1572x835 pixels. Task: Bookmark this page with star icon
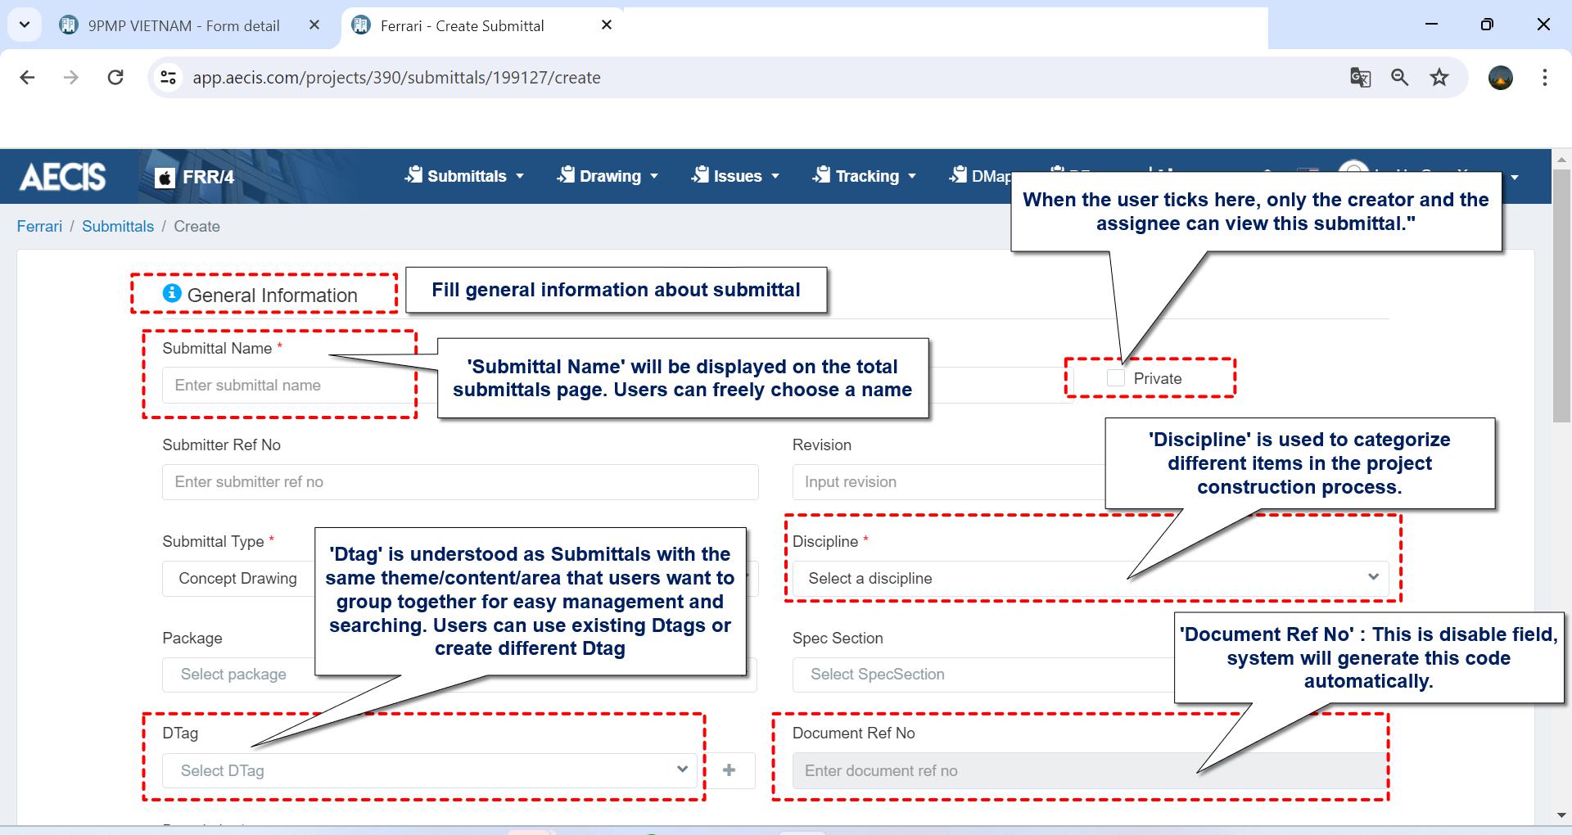point(1439,78)
